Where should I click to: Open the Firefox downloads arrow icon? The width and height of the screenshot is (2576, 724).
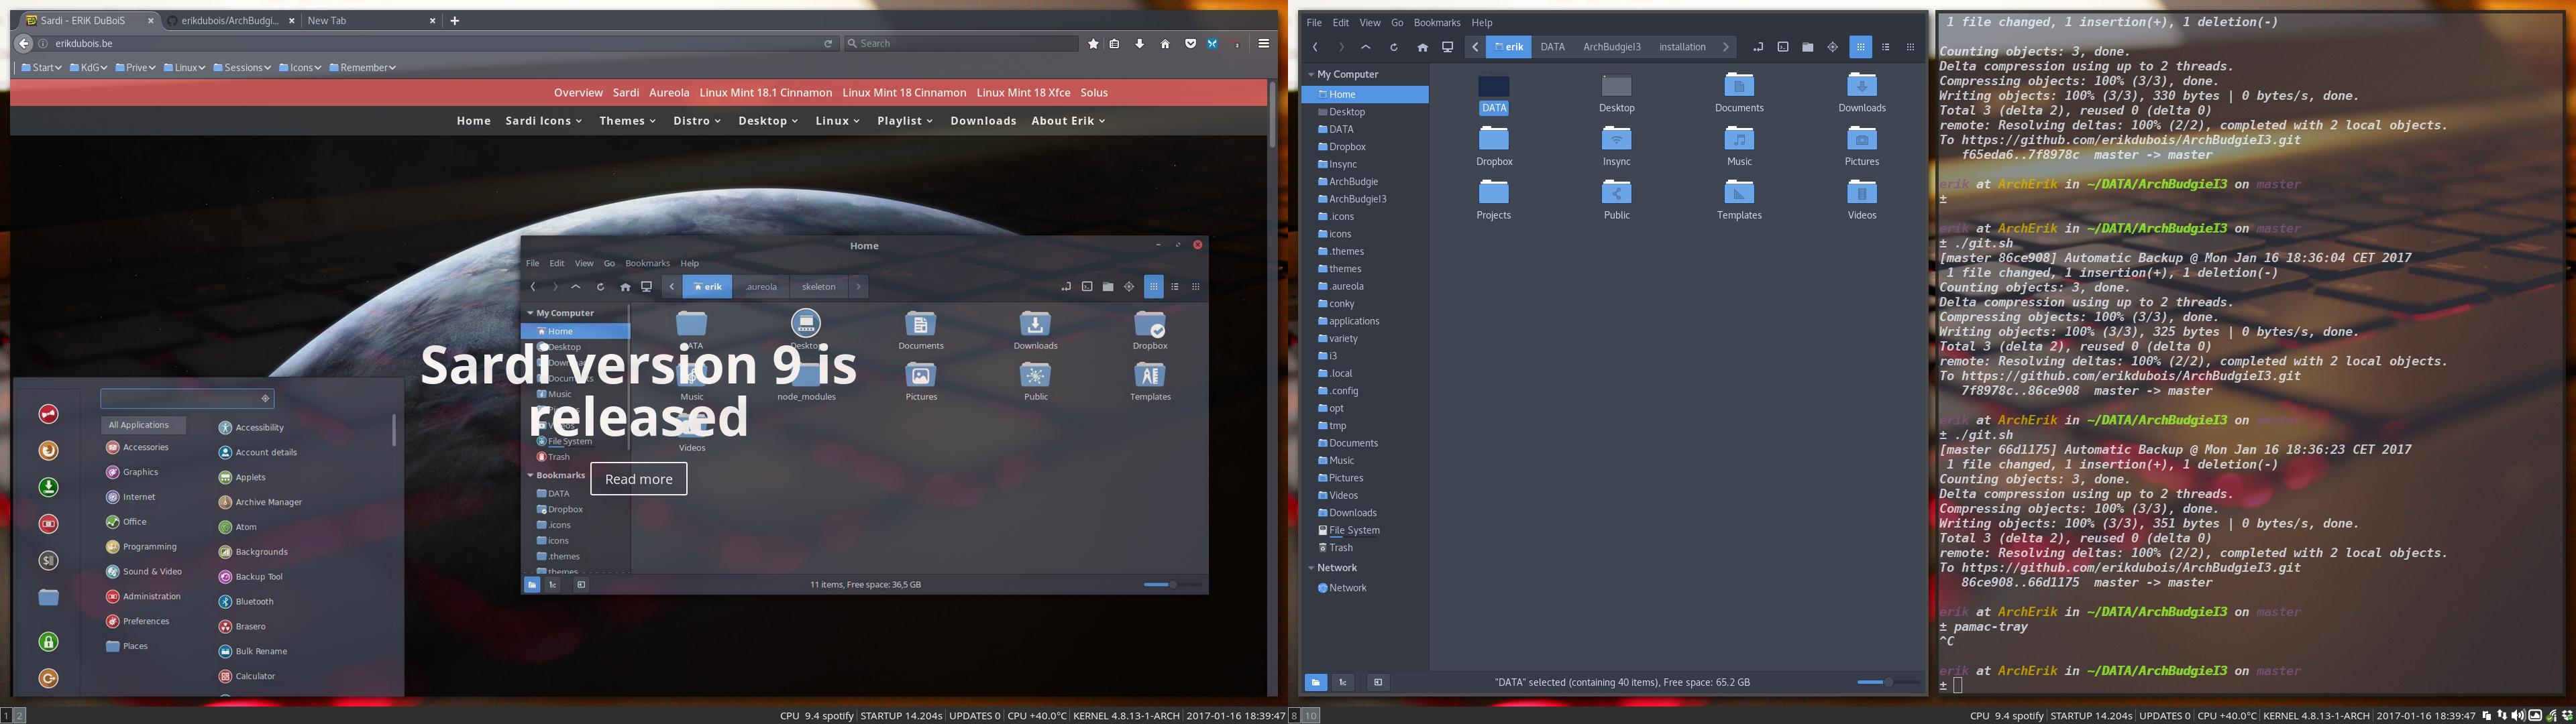(1139, 44)
